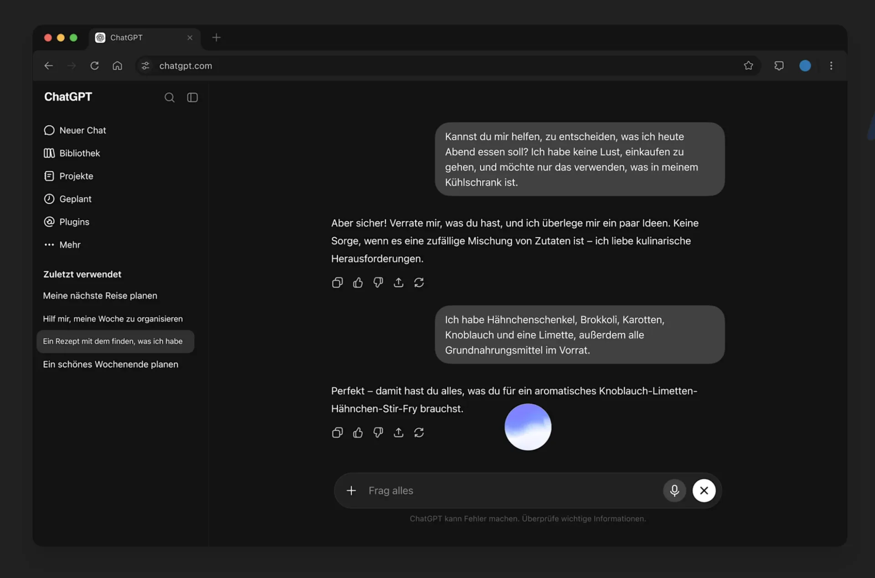
Task: Activate the microphone dictation button
Action: pyautogui.click(x=674, y=491)
